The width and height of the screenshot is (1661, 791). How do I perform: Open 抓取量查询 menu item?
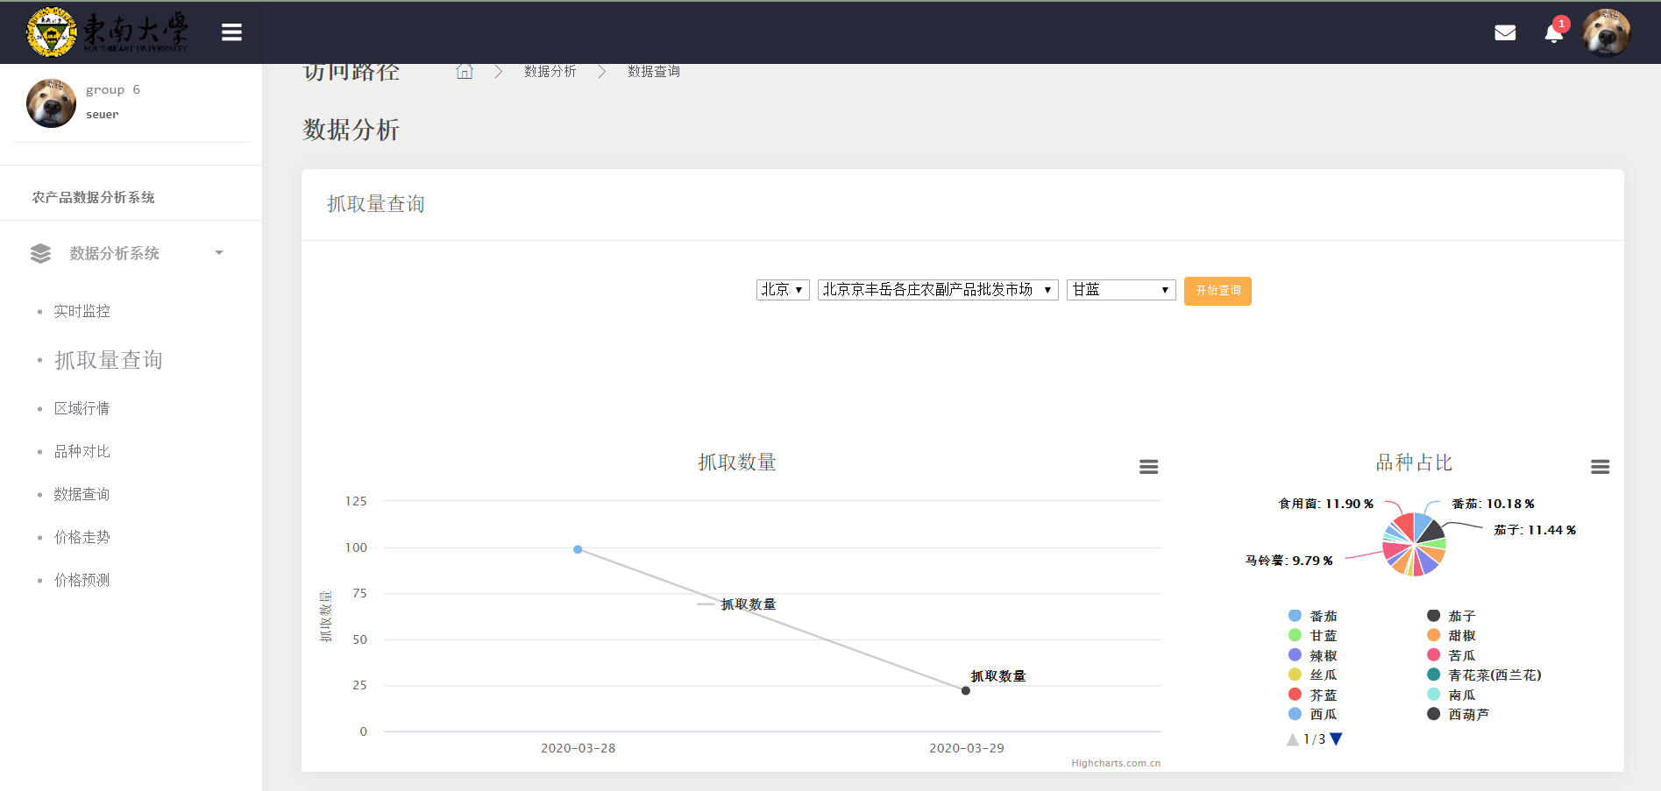pos(108,360)
